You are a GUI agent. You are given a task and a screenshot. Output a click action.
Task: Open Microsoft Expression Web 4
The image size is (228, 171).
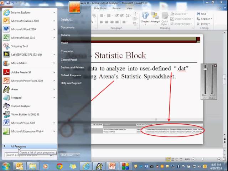click(30, 131)
